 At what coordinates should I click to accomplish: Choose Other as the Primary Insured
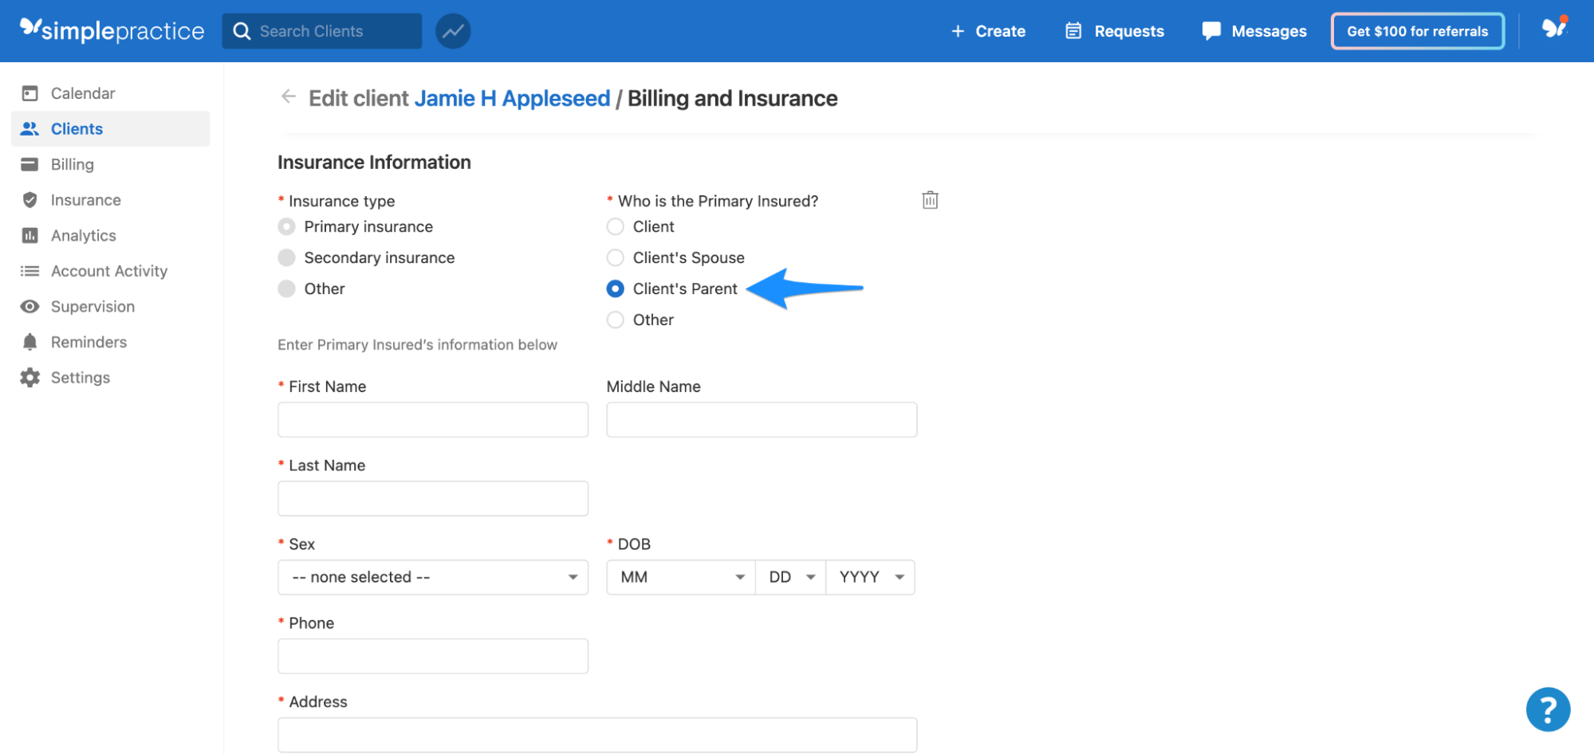(615, 319)
